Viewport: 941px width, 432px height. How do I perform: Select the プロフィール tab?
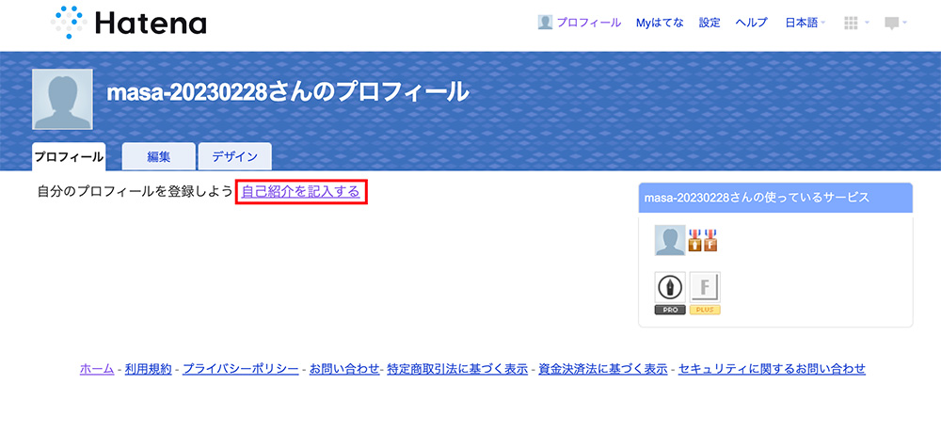tap(69, 157)
